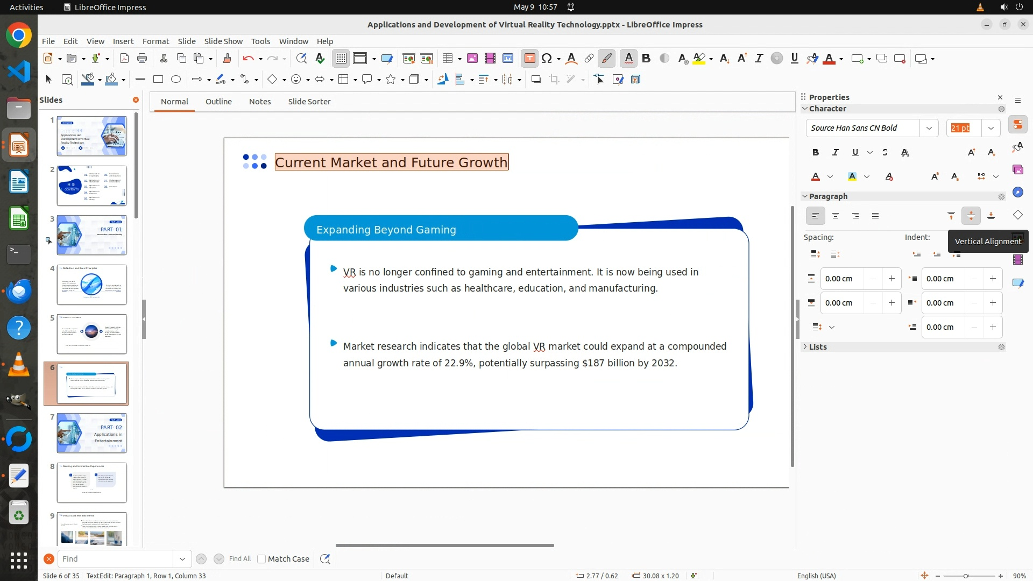Insert Special Character omega icon
Image resolution: width=1033 pixels, height=581 pixels.
[x=547, y=59]
